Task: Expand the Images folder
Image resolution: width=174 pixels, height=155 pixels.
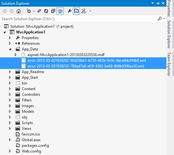Action: coord(10,106)
